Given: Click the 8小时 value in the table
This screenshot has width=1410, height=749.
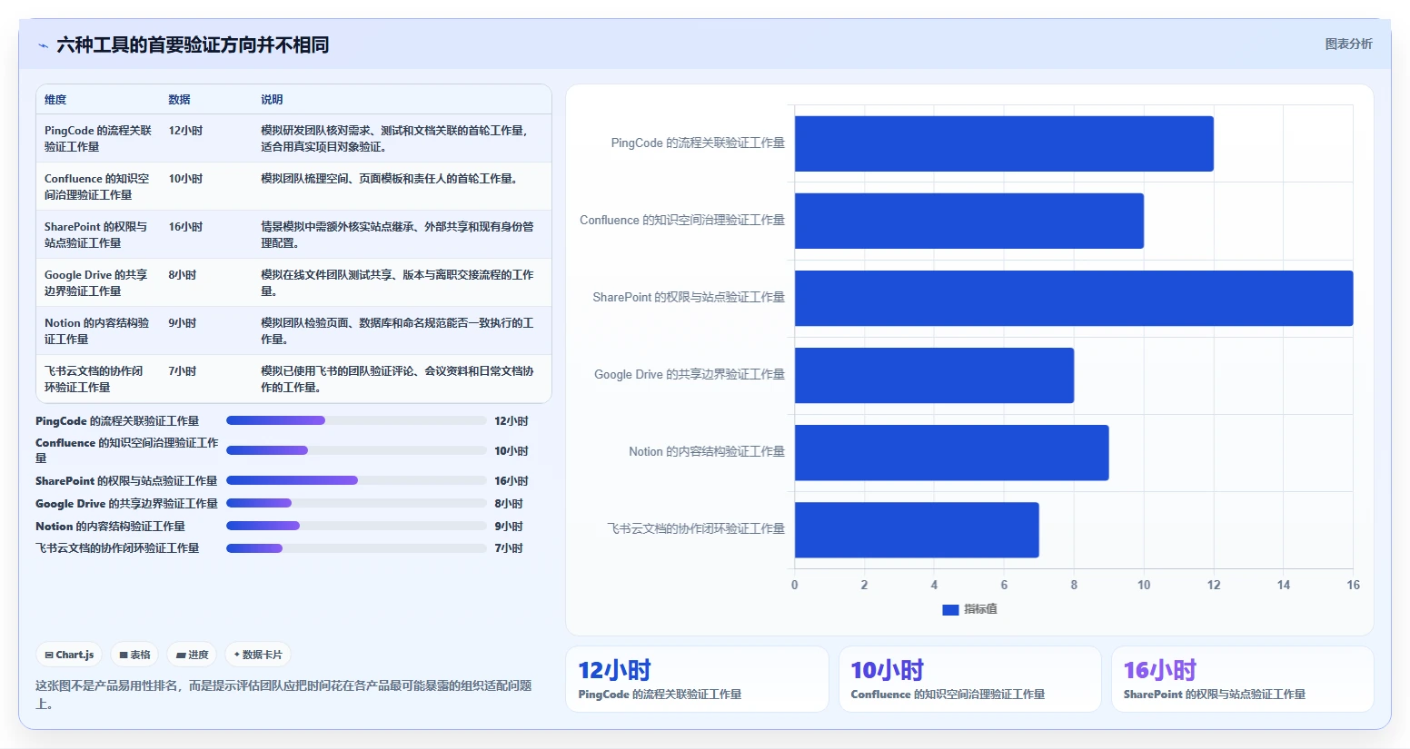Looking at the screenshot, I should coord(182,275).
